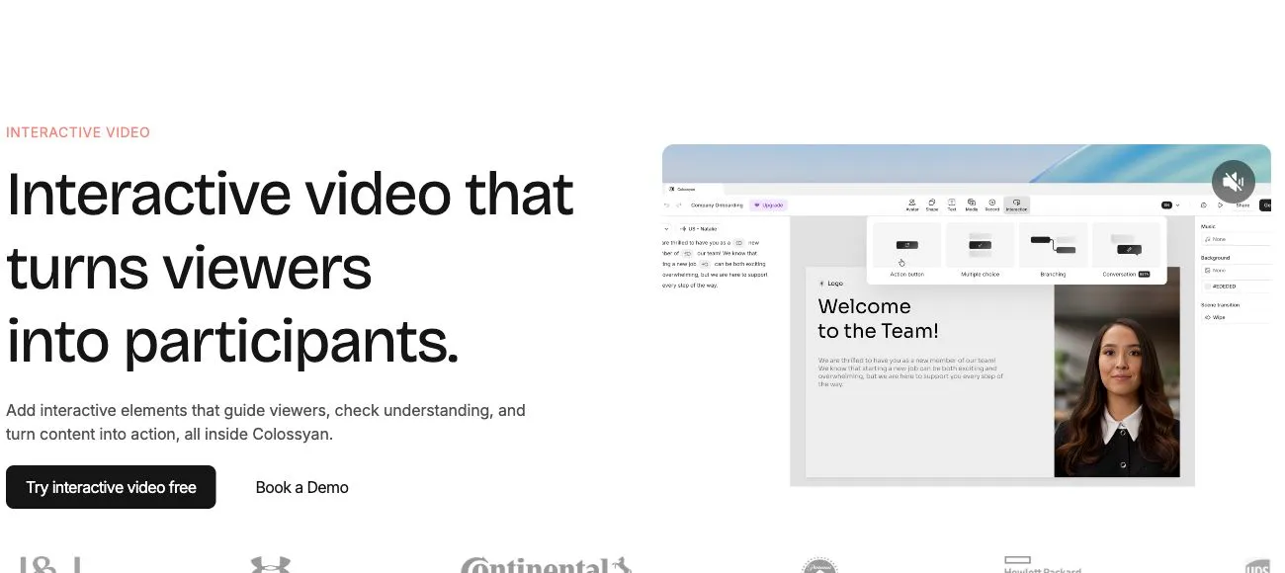Screen dimensions: 1285x573
Task: Click the Hewlett Packard logo
Action: (x=1043, y=565)
